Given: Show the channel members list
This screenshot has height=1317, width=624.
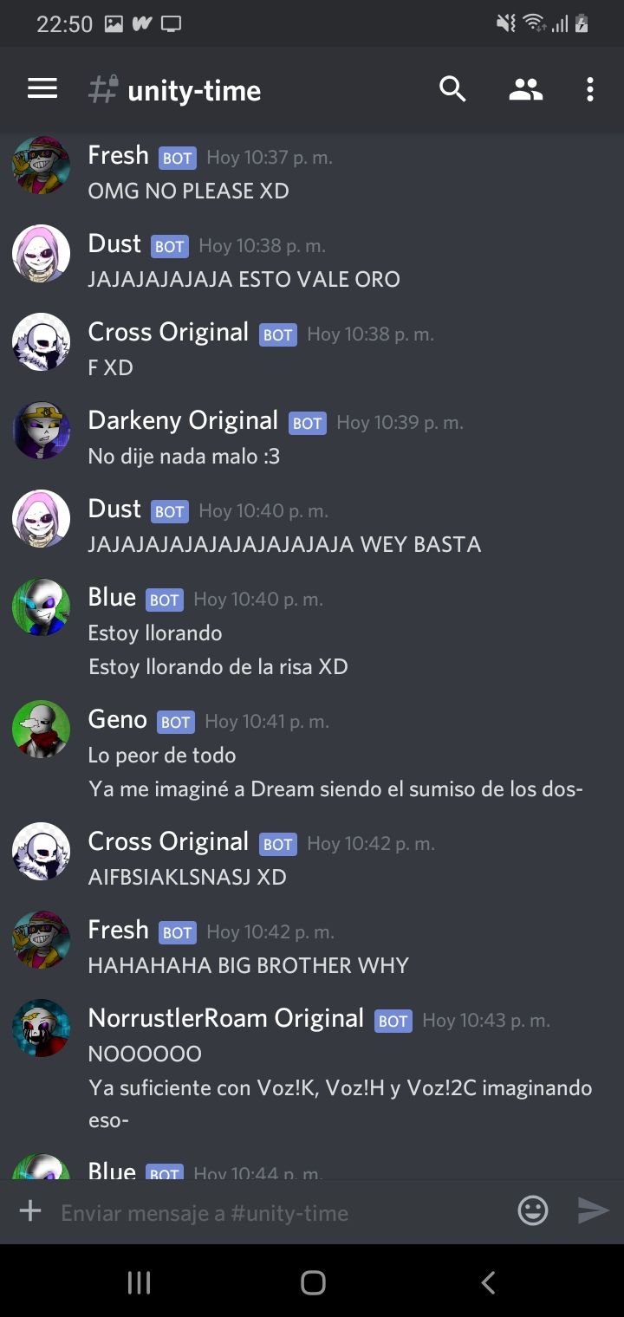Looking at the screenshot, I should coord(525,89).
